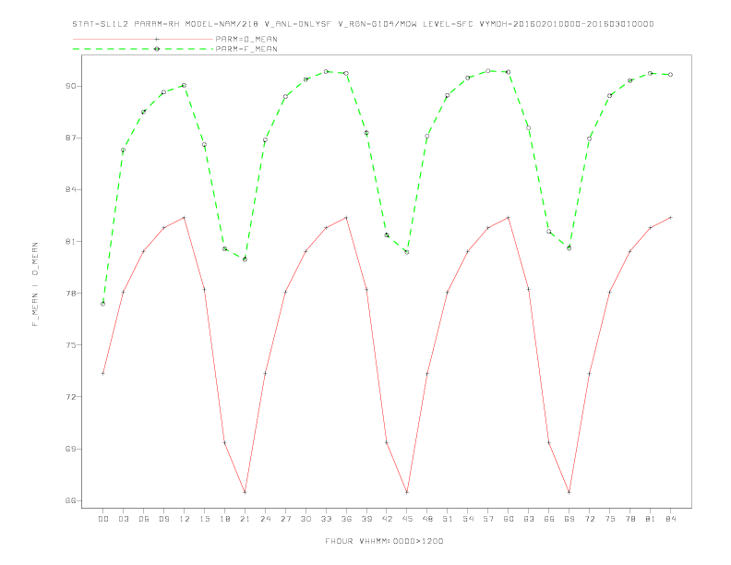The width and height of the screenshot is (731, 565).
Task: Click x-axis tick label 75
Action: pos(610,519)
